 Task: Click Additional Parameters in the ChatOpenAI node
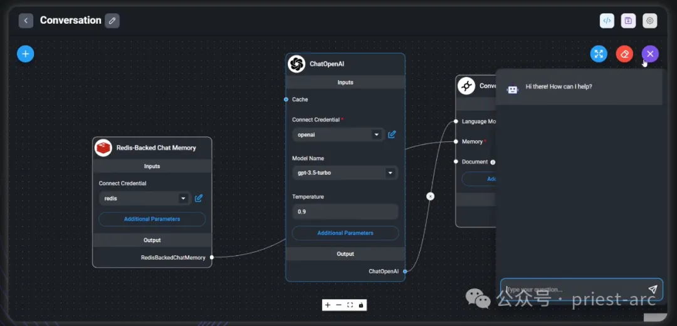345,233
